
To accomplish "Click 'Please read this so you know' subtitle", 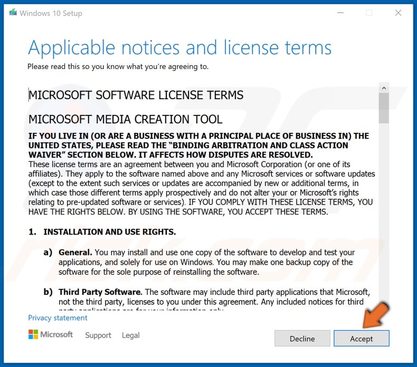I will [118, 66].
